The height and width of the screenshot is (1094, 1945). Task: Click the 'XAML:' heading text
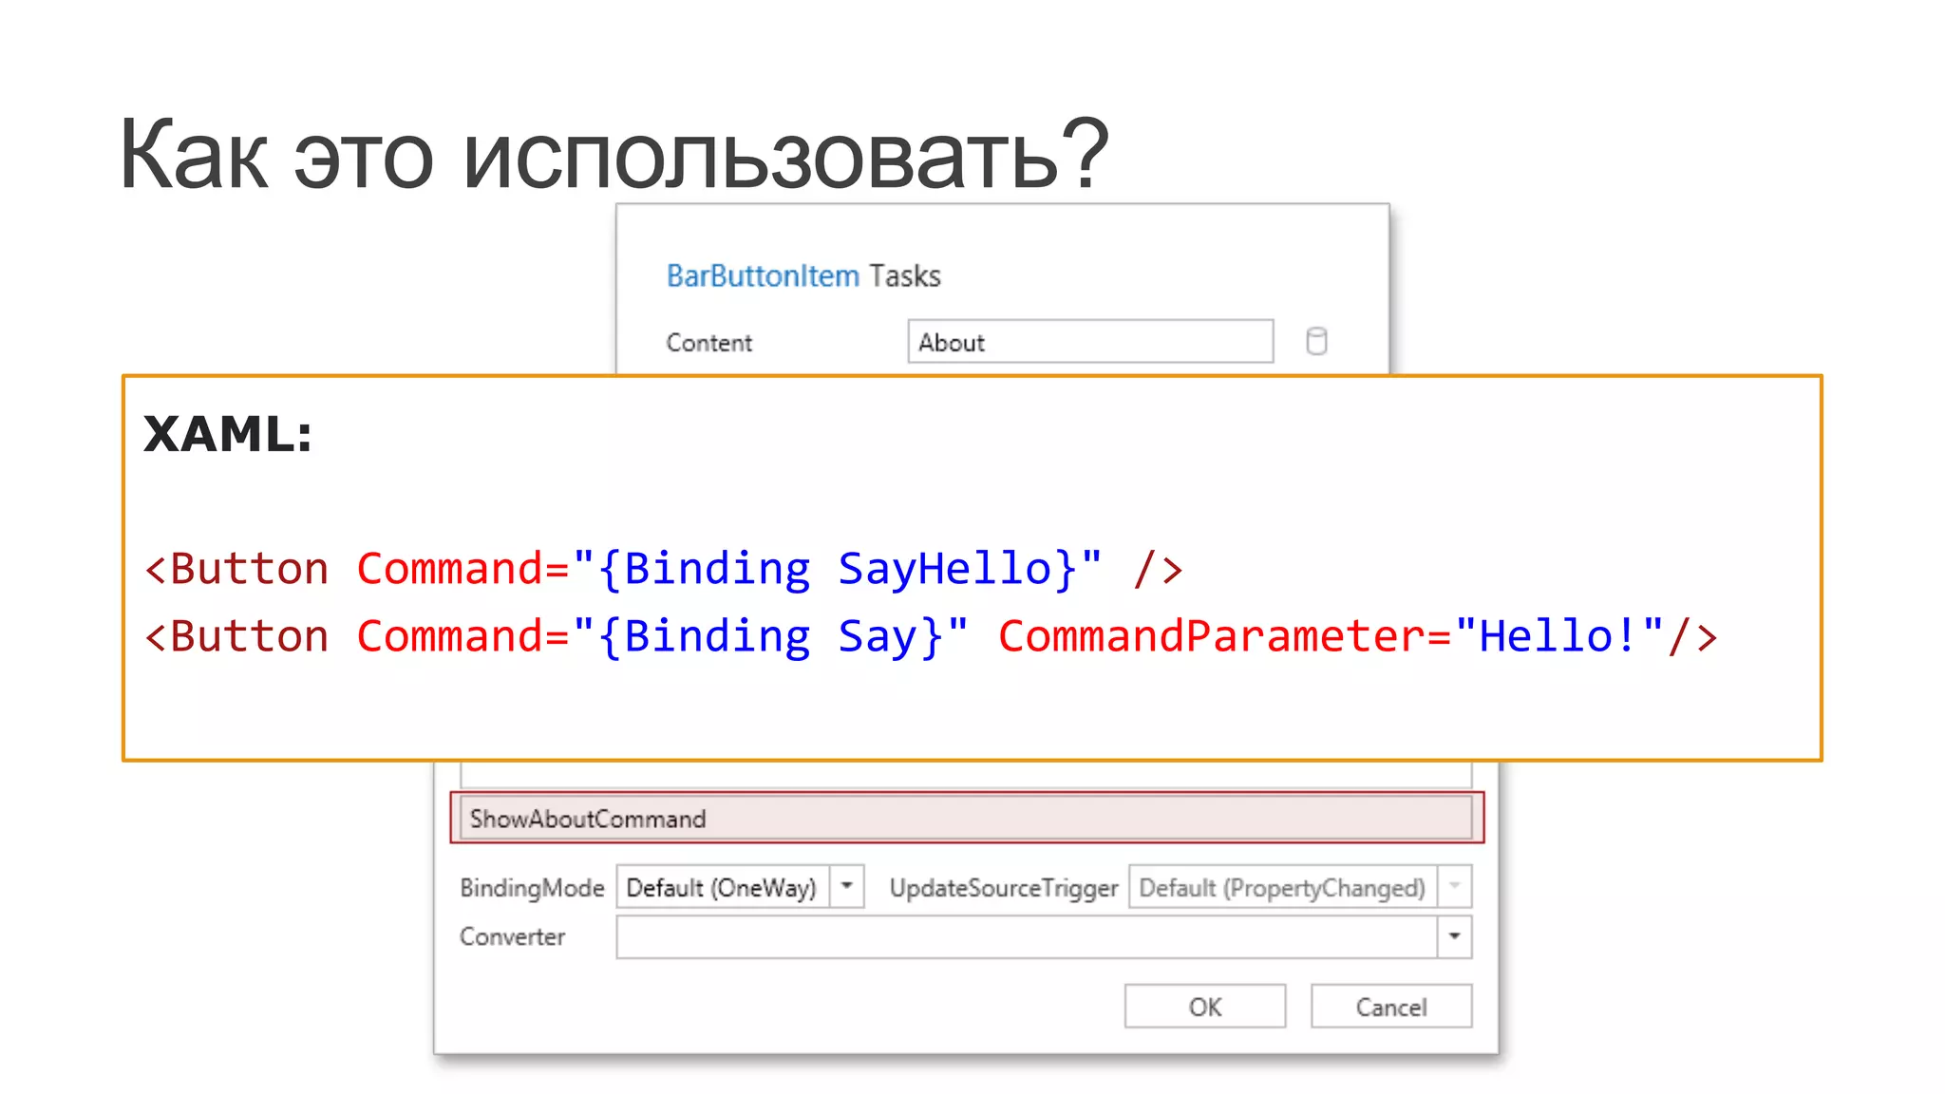click(x=228, y=435)
